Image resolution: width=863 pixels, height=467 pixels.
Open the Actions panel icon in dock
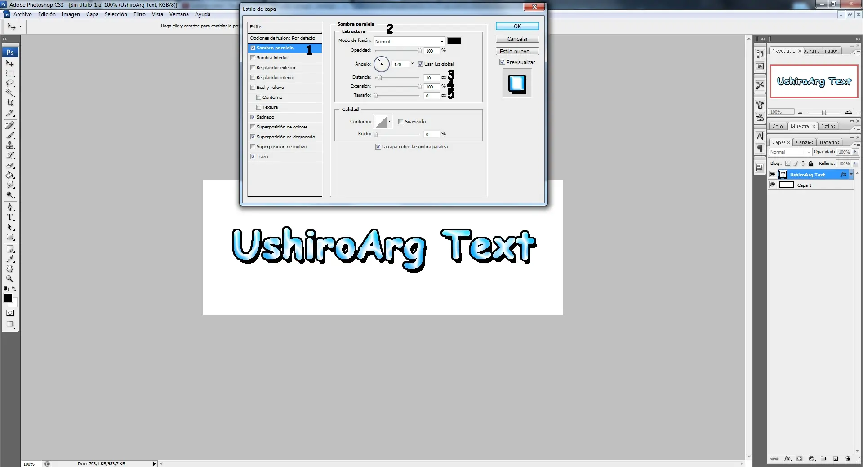pos(760,66)
